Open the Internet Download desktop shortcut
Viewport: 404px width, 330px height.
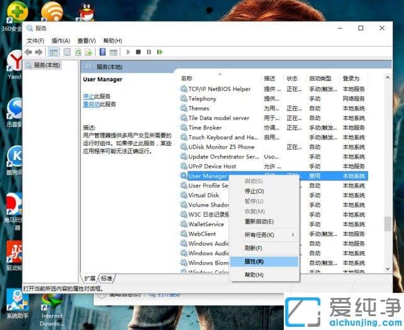(x=52, y=310)
